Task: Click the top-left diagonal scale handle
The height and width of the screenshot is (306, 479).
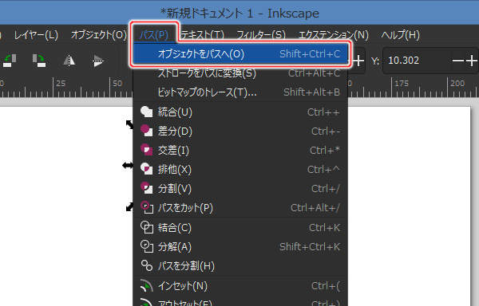Action: [x=129, y=124]
